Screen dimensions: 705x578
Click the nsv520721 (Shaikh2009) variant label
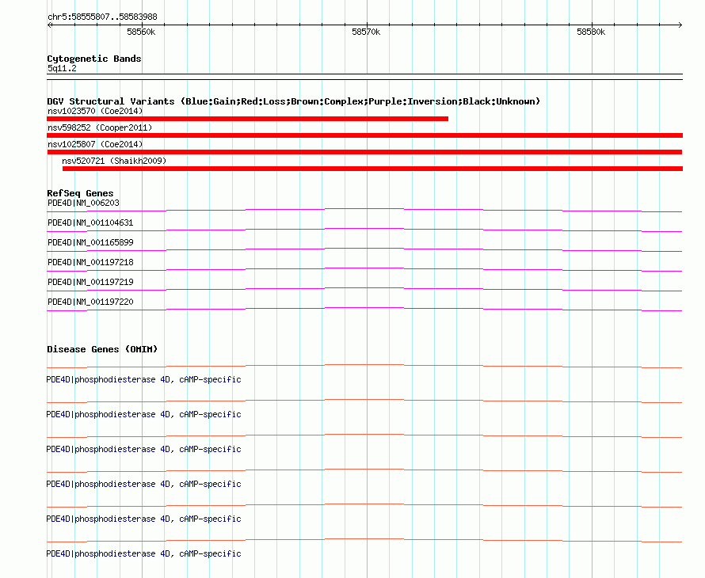click(x=114, y=161)
